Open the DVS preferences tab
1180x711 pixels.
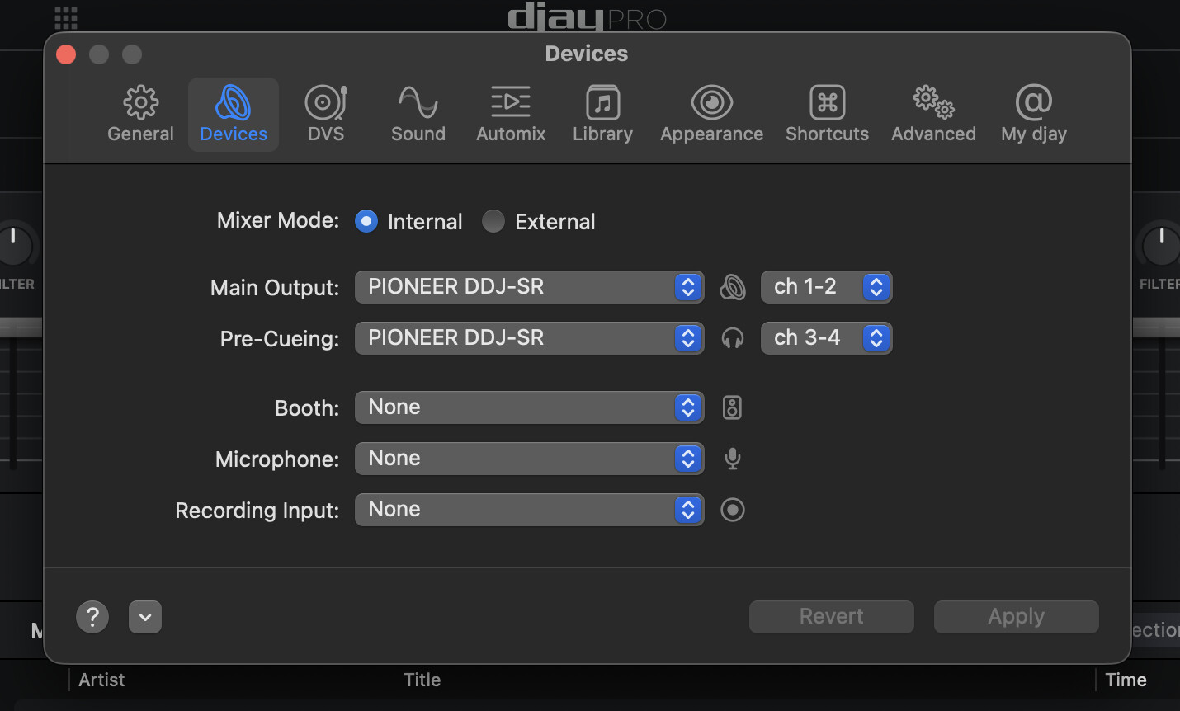[326, 114]
